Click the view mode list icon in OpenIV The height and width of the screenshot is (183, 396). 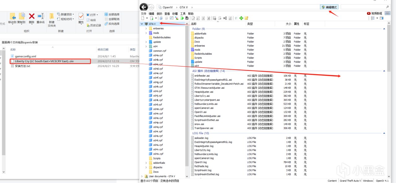[x=372, y=18]
